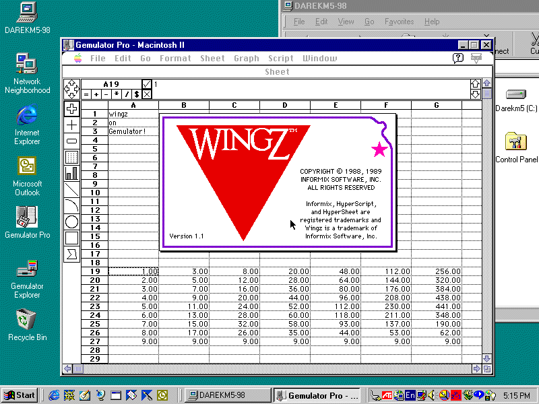Viewport: 539px width, 404px height.
Task: Click the multiply asterisk operator button
Action: [x=117, y=94]
